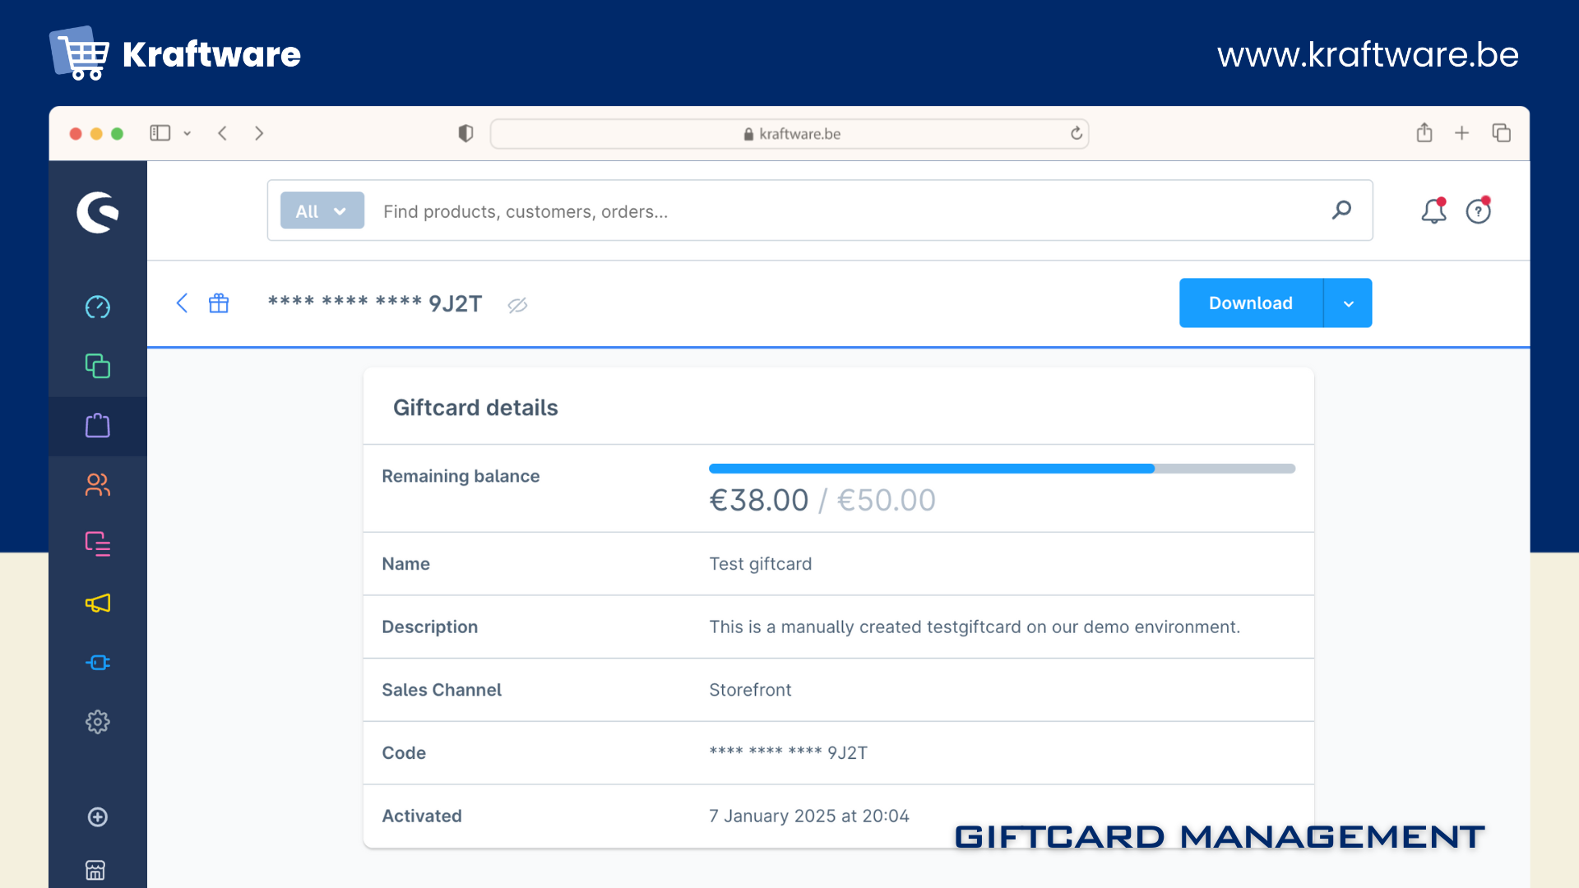Screen dimensions: 1579x888
Task: Click the storefront icon at sidebar bottom
Action: tap(96, 870)
